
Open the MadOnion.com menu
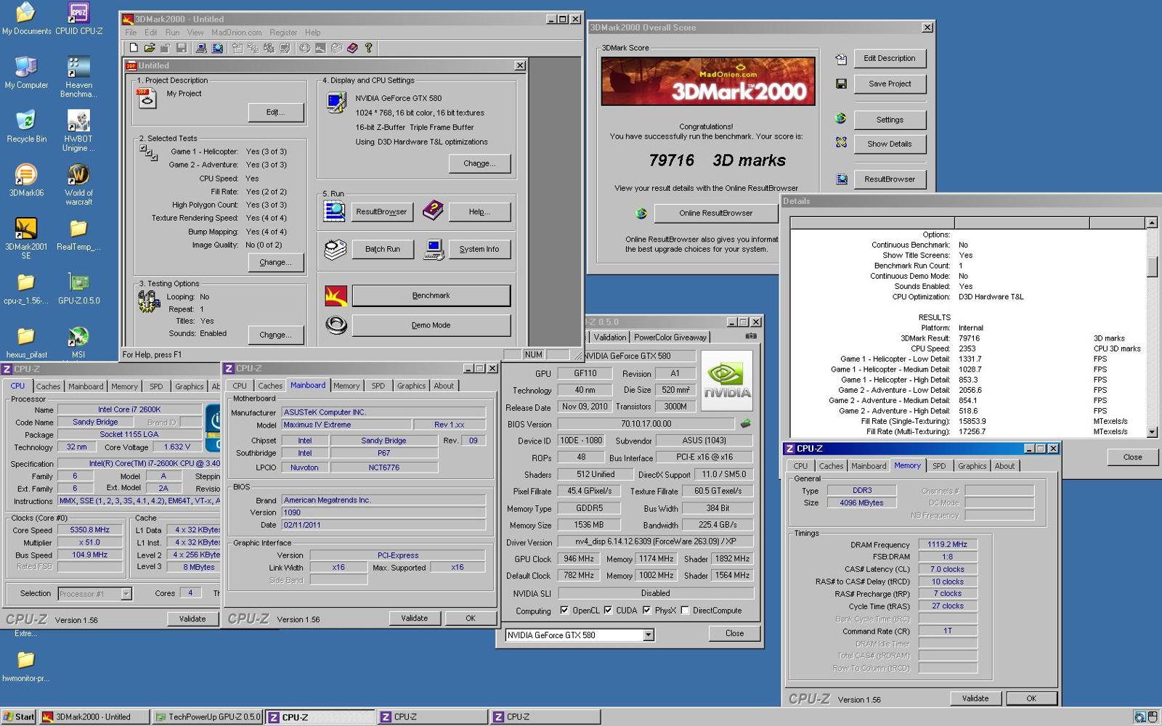pos(237,33)
